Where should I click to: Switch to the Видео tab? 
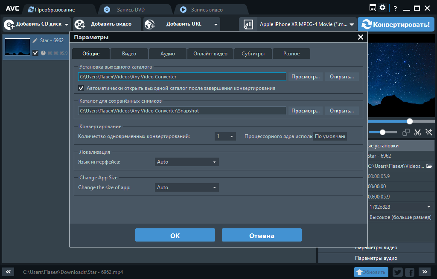(129, 54)
